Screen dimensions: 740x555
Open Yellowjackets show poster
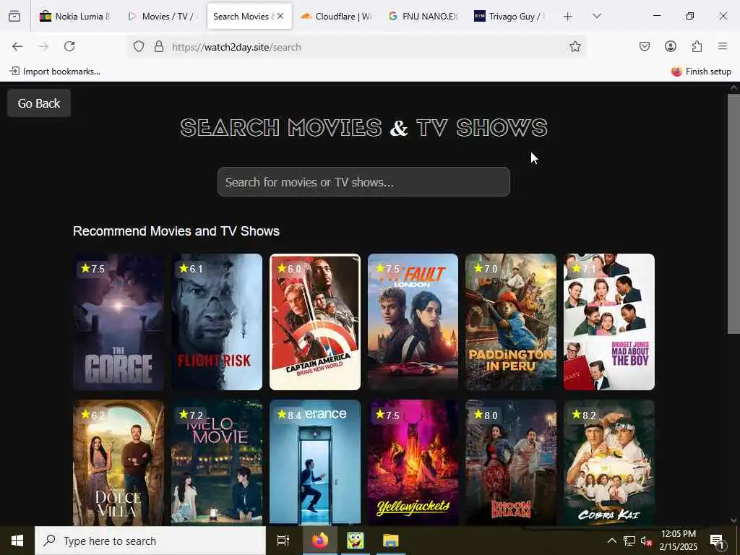coord(413,462)
